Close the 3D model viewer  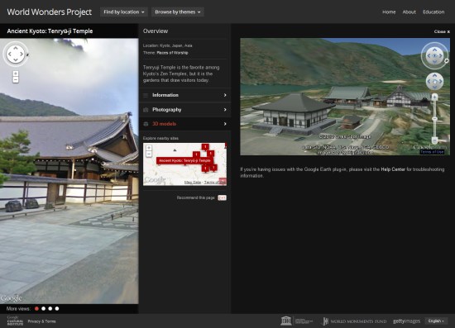click(x=442, y=31)
